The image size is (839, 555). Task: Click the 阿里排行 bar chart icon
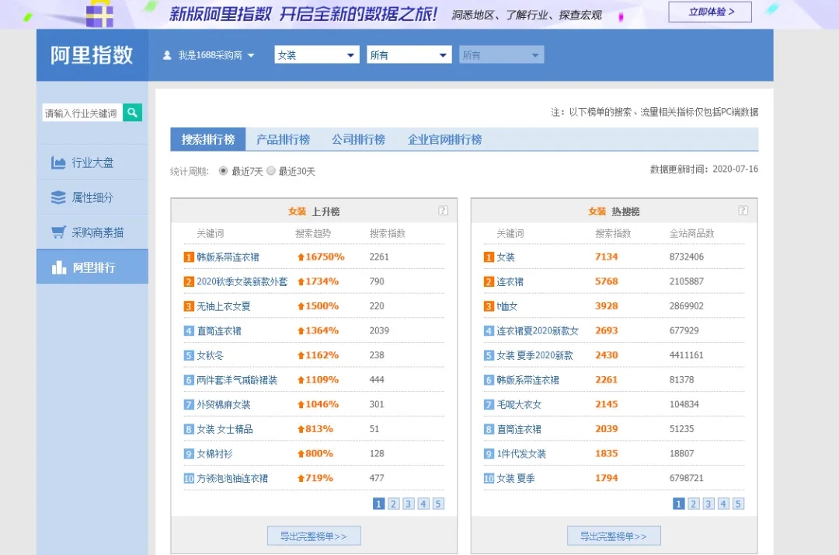[58, 267]
